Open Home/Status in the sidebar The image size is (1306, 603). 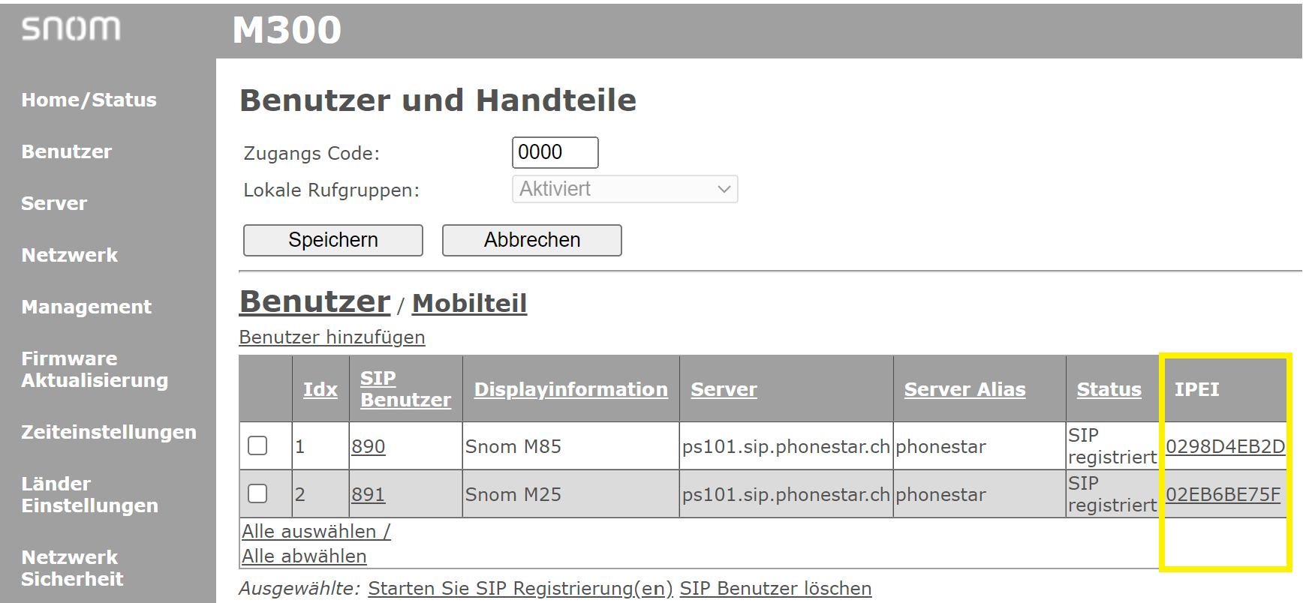pyautogui.click(x=89, y=100)
